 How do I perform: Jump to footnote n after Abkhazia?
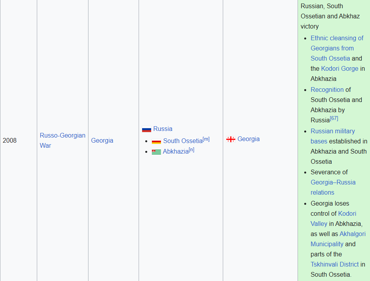pos(191,150)
